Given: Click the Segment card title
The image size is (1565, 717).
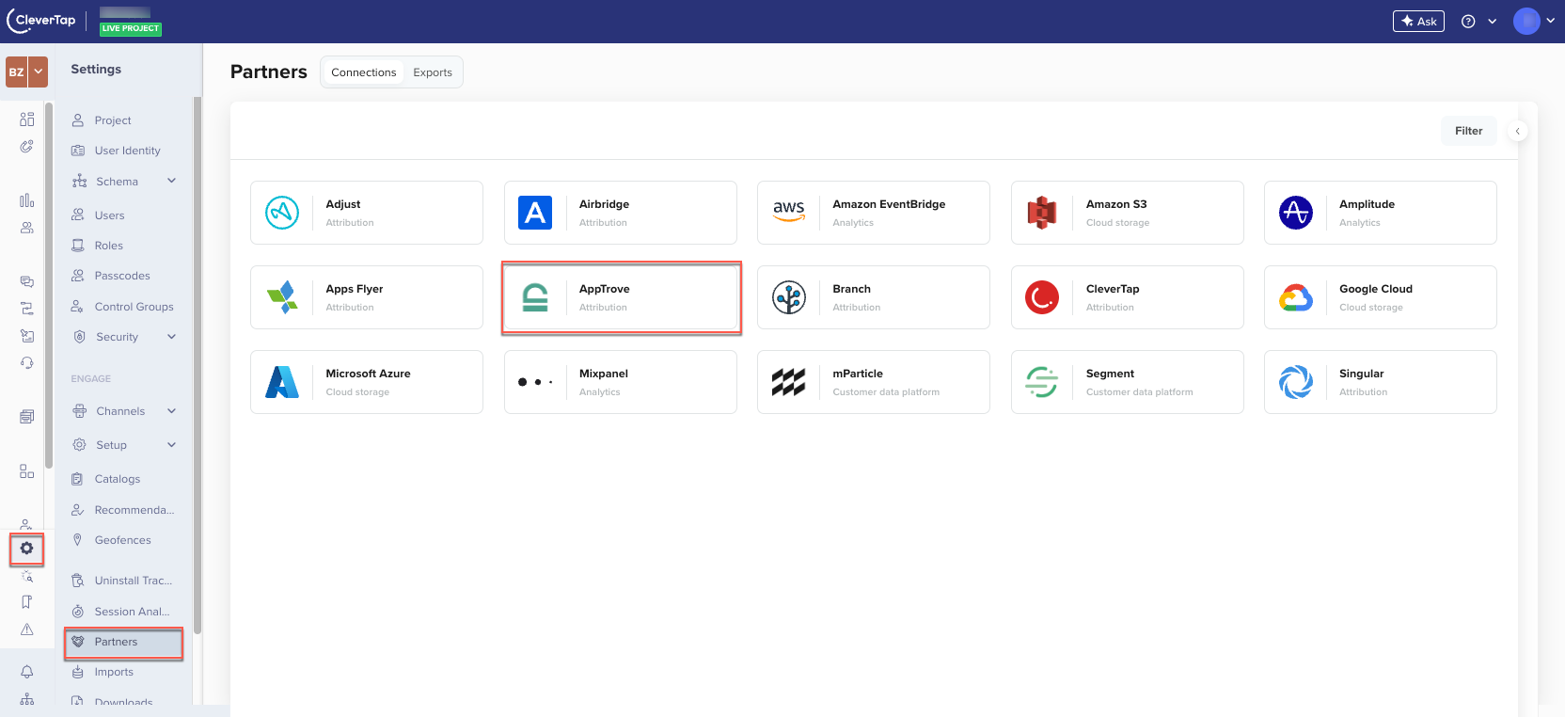Looking at the screenshot, I should coord(1110,374).
